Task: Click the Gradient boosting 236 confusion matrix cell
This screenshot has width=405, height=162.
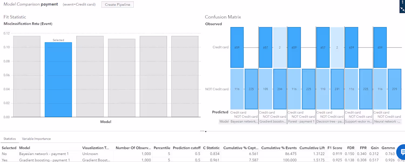Action: (280, 89)
